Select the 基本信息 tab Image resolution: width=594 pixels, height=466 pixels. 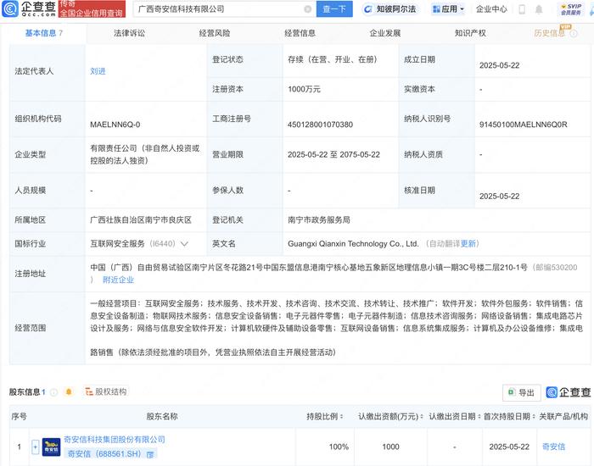(x=43, y=33)
